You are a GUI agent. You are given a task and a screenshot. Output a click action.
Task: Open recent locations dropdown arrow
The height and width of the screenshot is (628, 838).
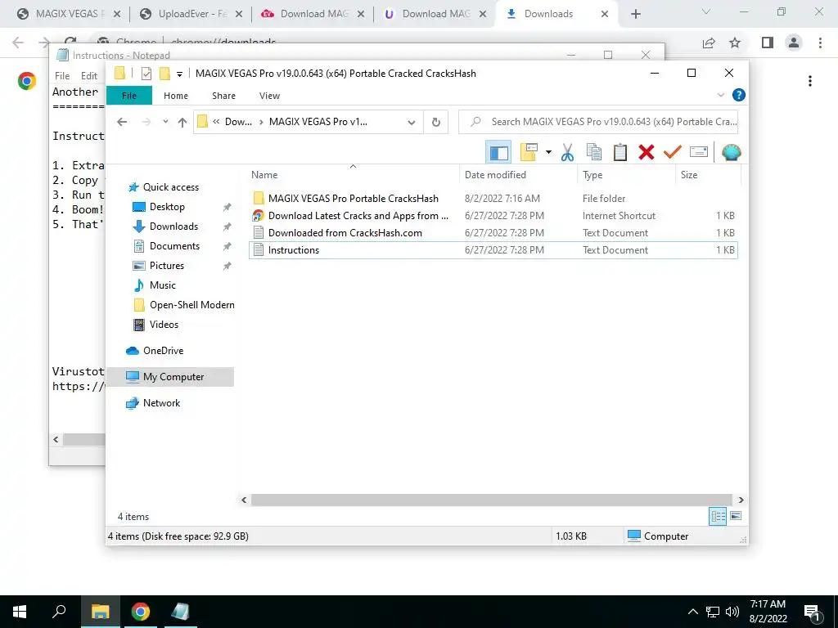[x=165, y=122]
